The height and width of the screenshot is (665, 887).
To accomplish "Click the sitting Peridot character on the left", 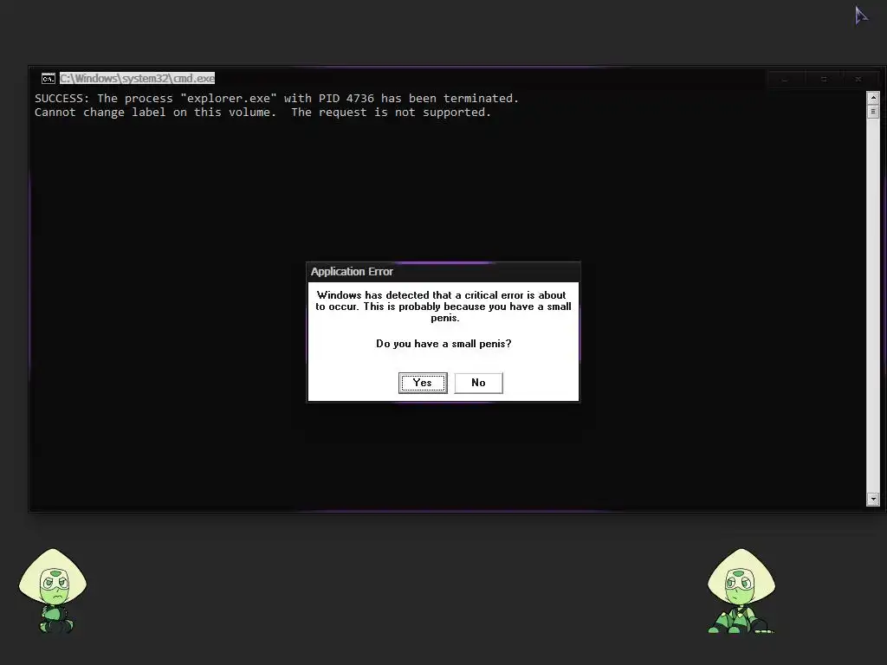I will click(x=53, y=591).
